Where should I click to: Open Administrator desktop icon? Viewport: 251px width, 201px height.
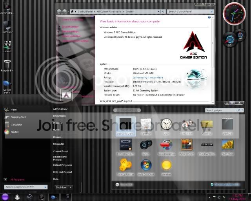pyautogui.click(x=7, y=7)
